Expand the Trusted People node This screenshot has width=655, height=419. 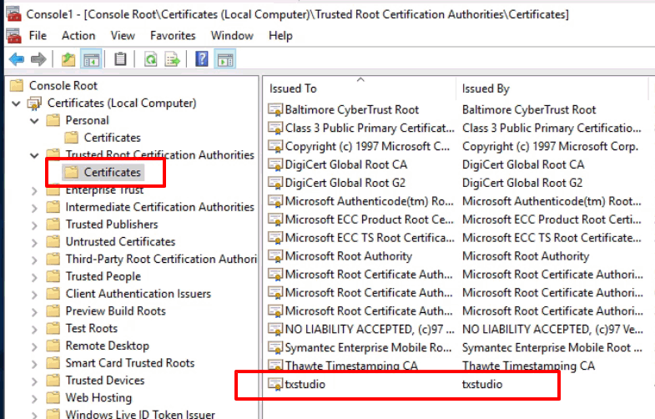coord(34,277)
